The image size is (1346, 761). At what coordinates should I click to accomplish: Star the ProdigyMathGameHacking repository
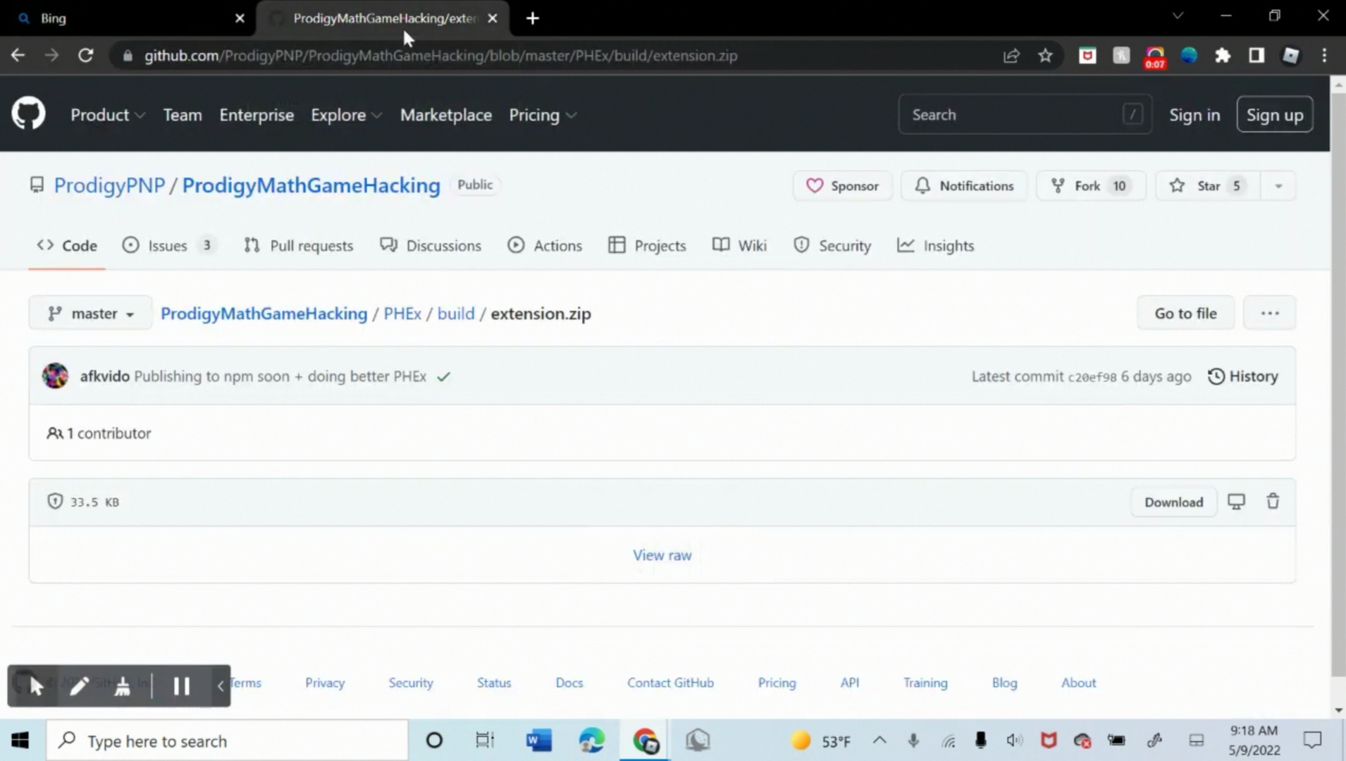1207,186
